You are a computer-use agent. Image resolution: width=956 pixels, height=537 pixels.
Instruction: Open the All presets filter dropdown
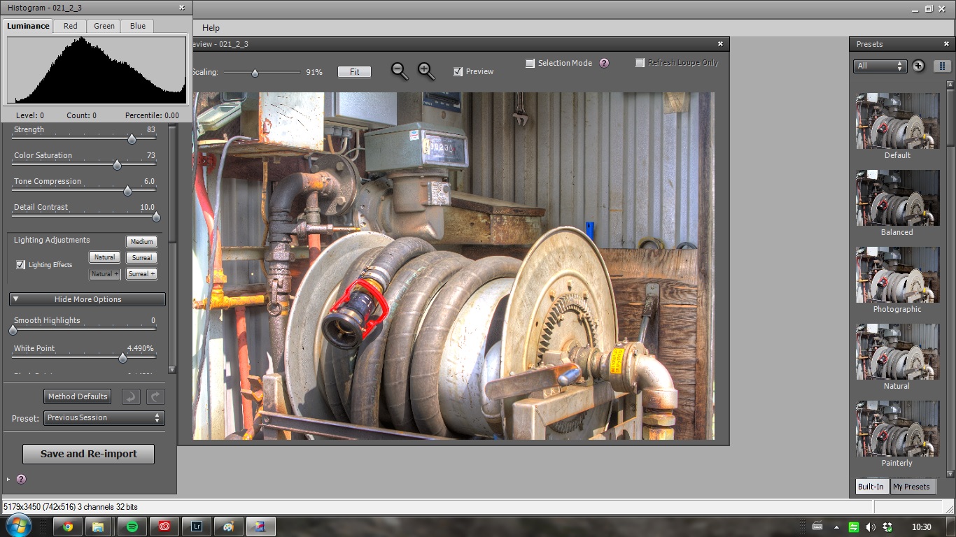click(x=880, y=66)
